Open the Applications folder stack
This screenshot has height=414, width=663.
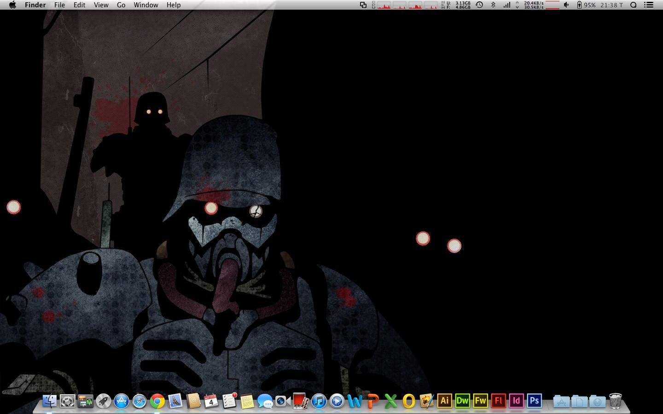click(561, 401)
